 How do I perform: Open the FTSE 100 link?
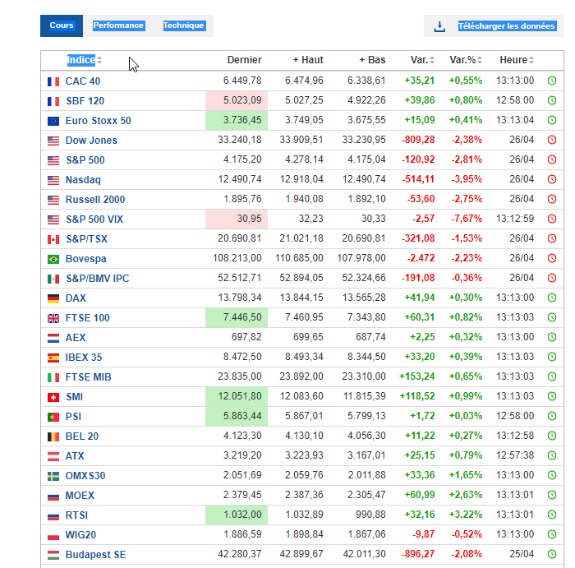pyautogui.click(x=88, y=318)
